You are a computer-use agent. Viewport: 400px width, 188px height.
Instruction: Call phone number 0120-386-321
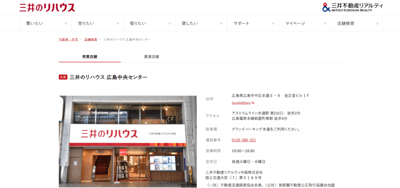coord(244,140)
